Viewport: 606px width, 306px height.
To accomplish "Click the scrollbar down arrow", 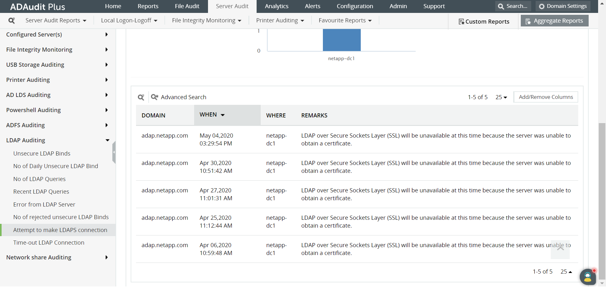I will click(602, 283).
